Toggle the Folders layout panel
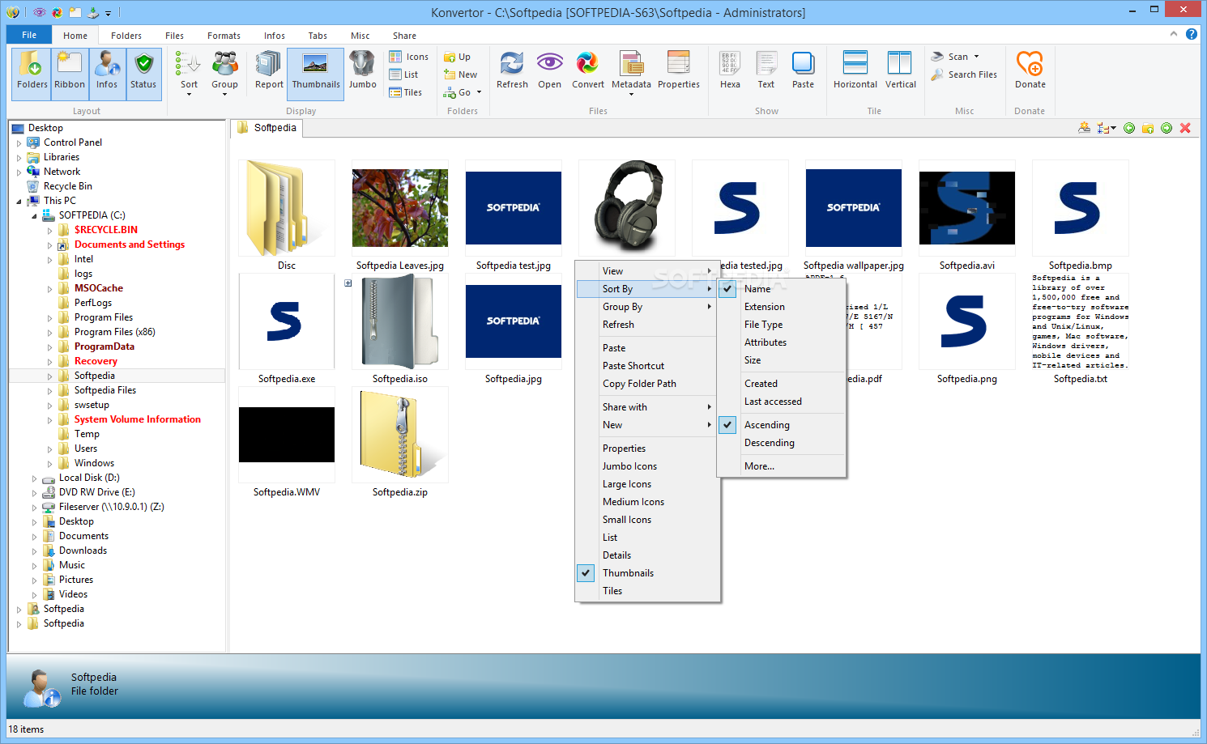 click(x=32, y=74)
